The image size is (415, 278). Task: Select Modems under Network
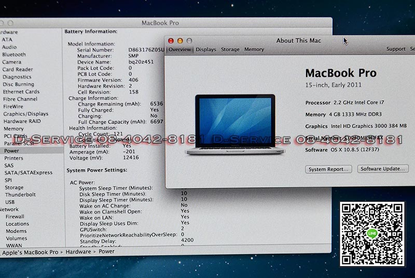coord(16,231)
